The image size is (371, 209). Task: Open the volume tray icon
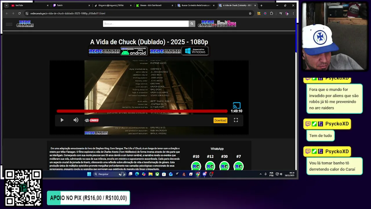[281, 174]
